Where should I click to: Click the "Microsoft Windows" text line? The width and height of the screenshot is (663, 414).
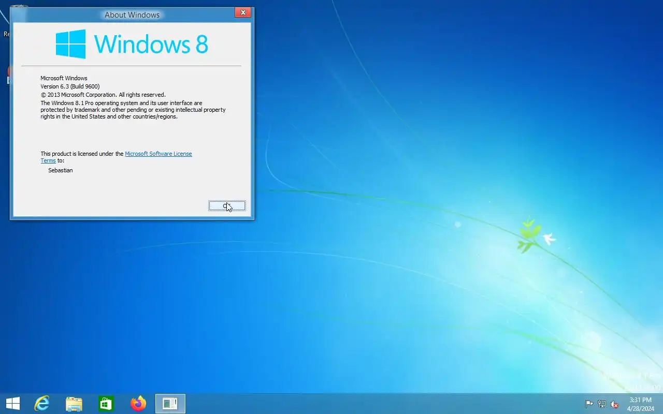[x=64, y=78]
